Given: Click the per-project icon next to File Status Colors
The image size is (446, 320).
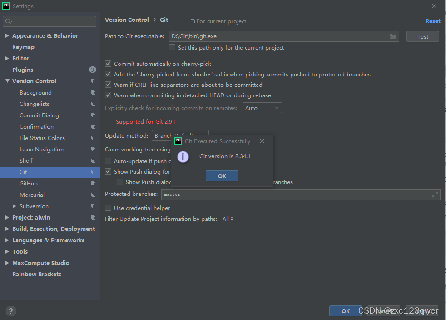Looking at the screenshot, I should click(x=93, y=138).
